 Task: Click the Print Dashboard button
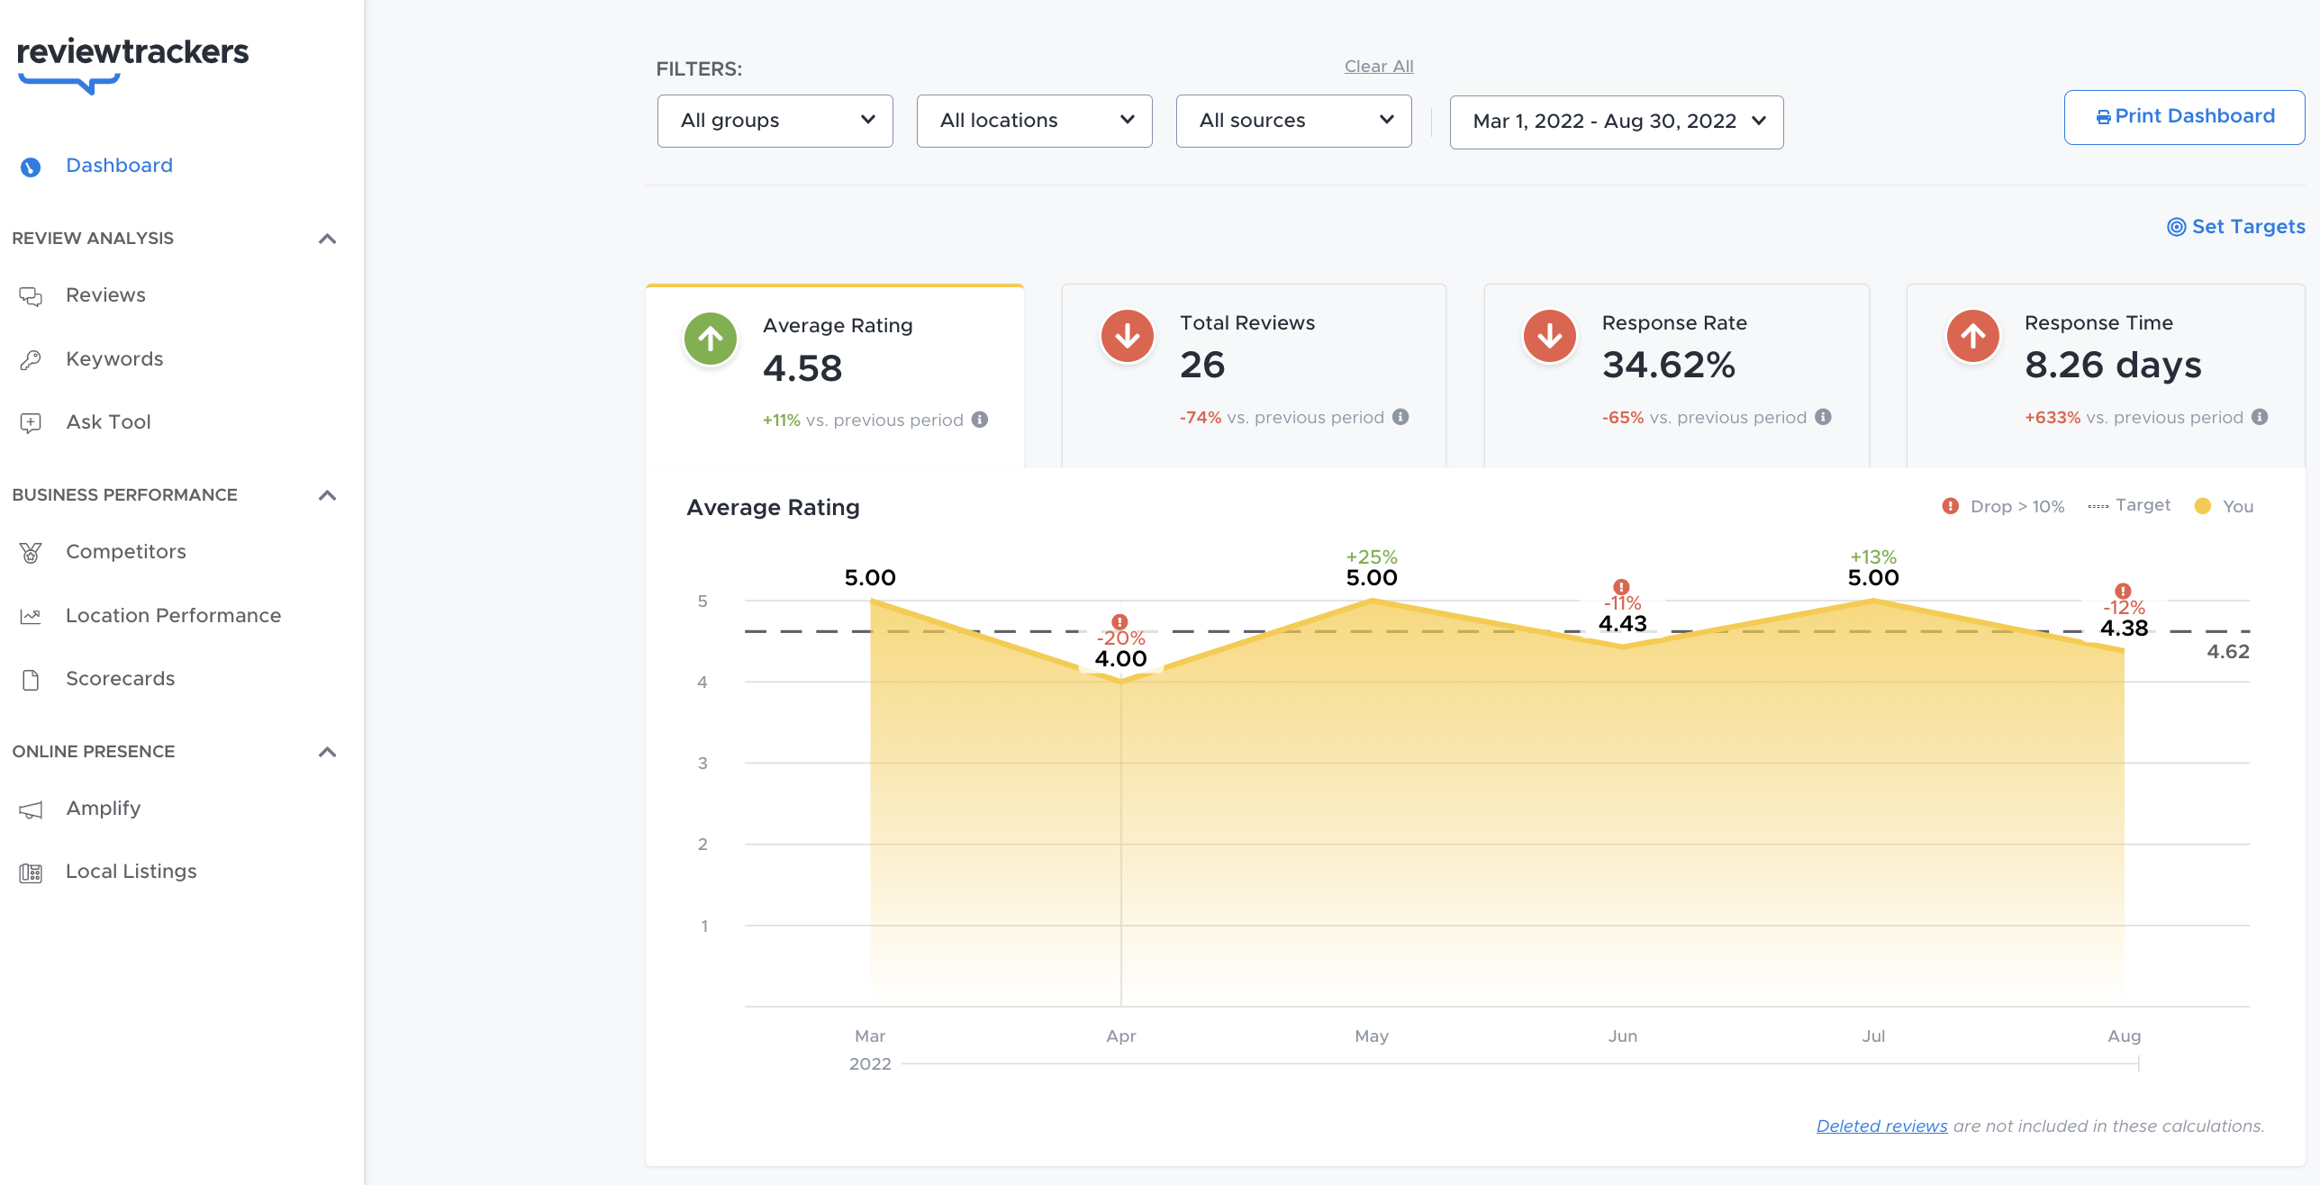click(2184, 116)
